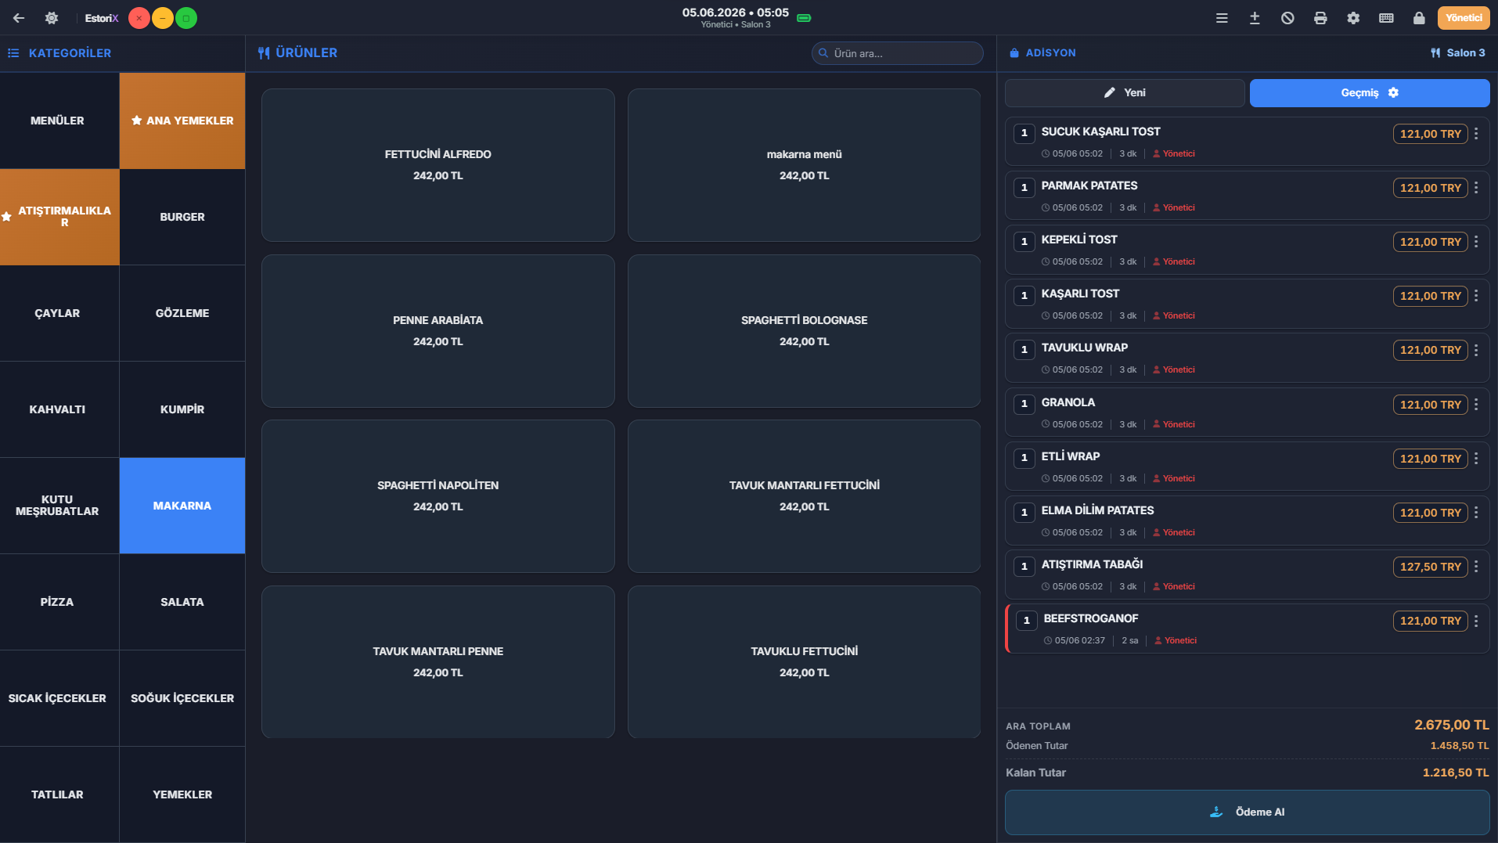Click the Ara Toplam 2.675,00 TL value
Screen dimensions: 1498x843
click(x=1452, y=725)
